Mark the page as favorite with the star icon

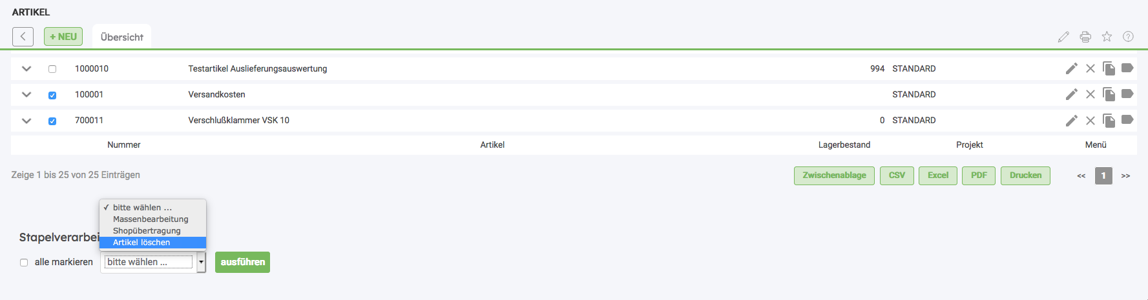coord(1107,37)
